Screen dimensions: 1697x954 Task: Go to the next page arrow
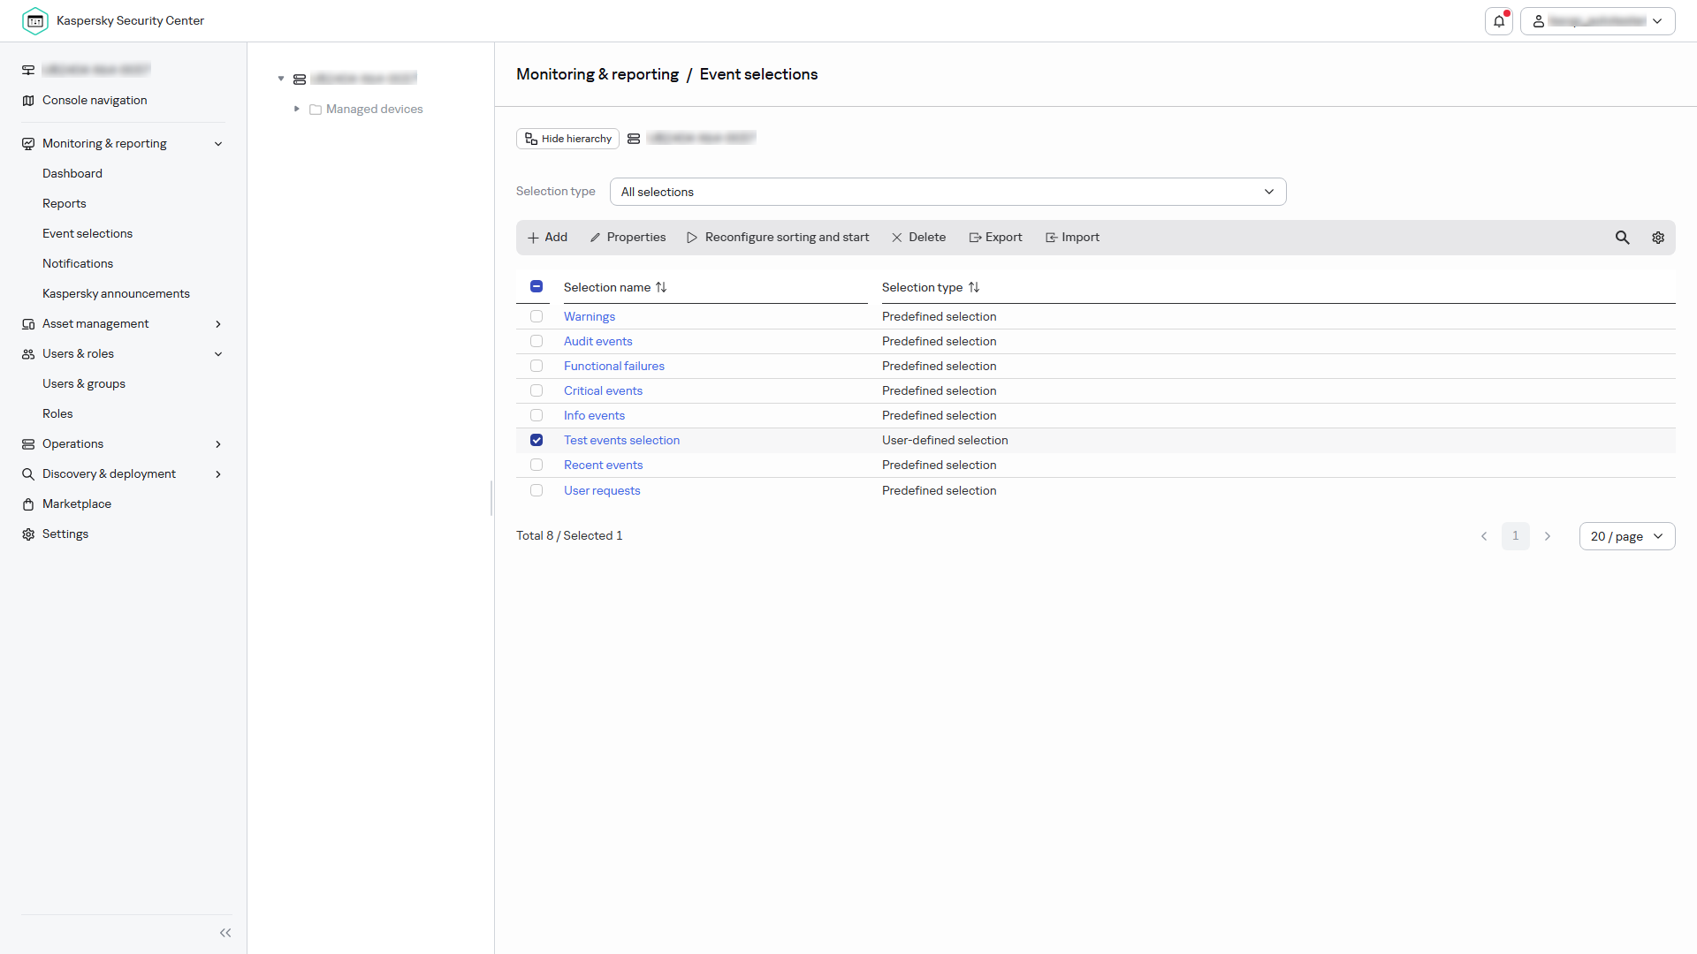pos(1548,536)
